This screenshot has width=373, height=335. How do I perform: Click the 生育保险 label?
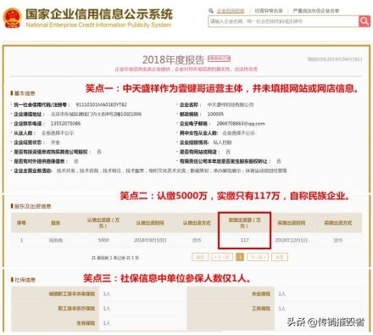pos(86,323)
